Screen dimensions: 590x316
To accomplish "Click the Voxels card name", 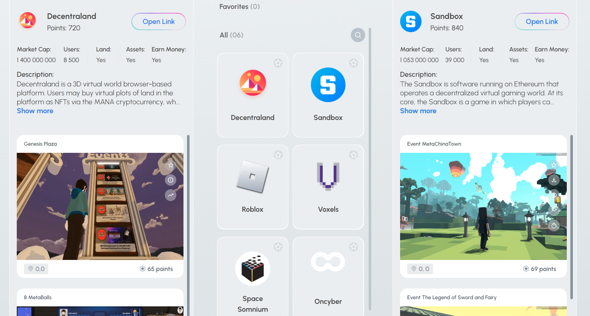I will coord(328,209).
